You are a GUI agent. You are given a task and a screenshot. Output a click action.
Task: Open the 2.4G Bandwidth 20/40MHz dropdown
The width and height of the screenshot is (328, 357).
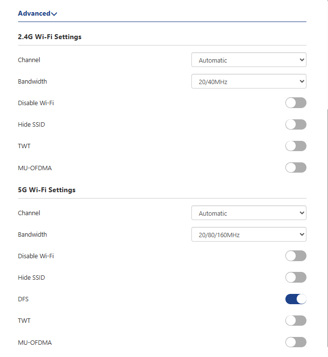[249, 82]
